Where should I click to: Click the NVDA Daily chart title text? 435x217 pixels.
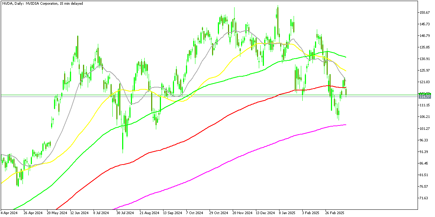click(x=42, y=3)
